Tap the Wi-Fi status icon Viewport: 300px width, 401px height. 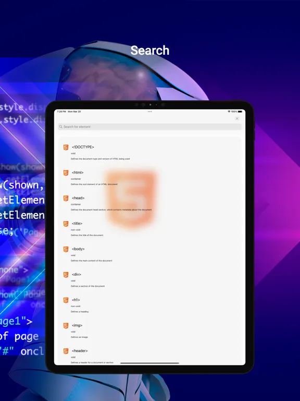[x=229, y=112]
